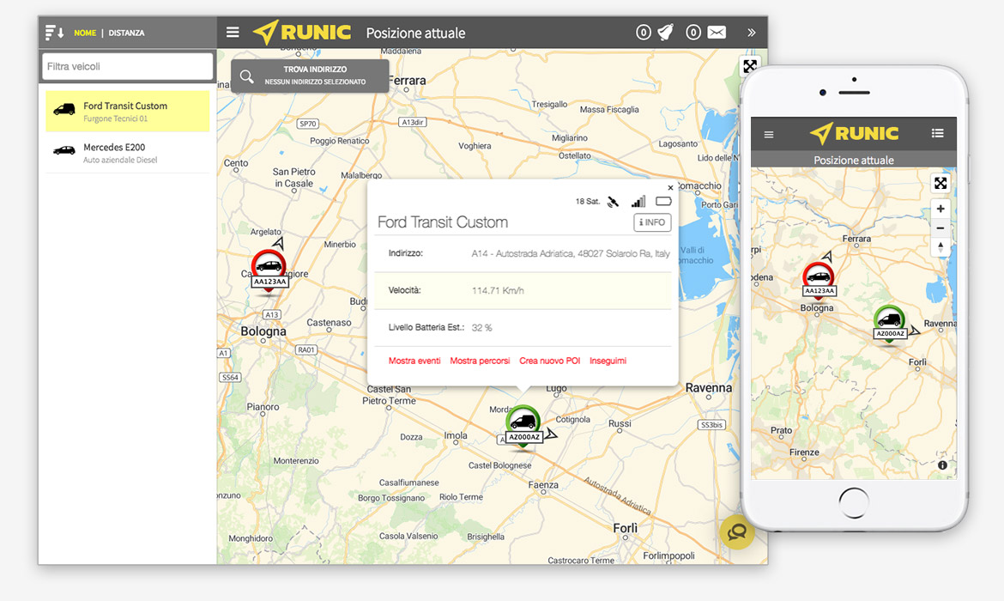Viewport: 1004px width, 601px height.
Task: Open Mostra eventi link
Action: (414, 361)
